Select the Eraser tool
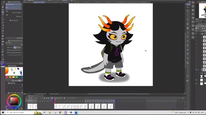206x115 pixels. pyautogui.click(x=3, y=36)
